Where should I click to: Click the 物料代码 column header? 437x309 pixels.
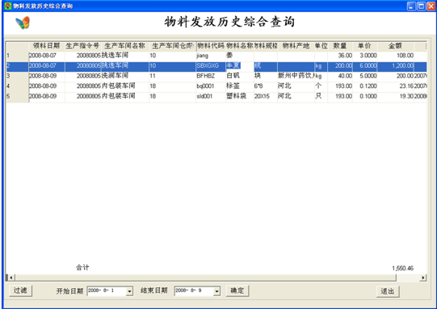tap(211, 46)
